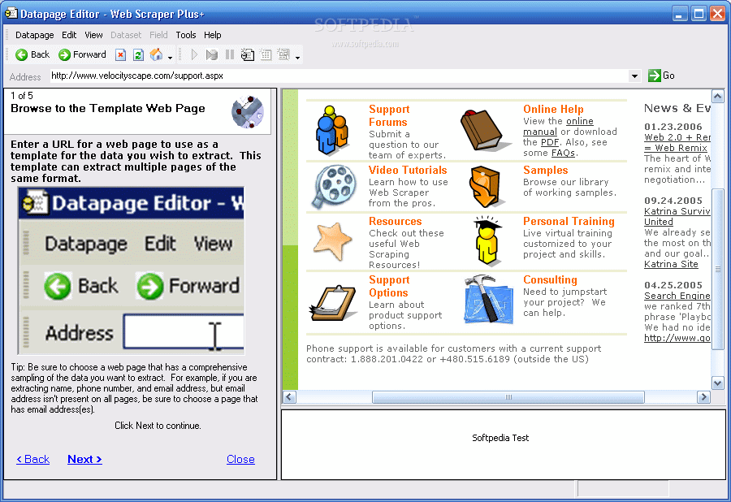731x502 pixels.
Task: Open the Online Help heading link
Action: pyautogui.click(x=553, y=109)
